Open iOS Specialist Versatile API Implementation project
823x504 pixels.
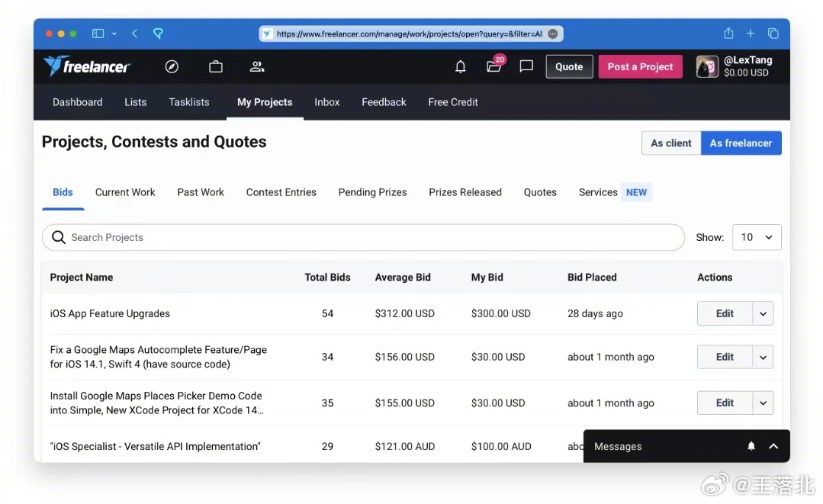(156, 446)
